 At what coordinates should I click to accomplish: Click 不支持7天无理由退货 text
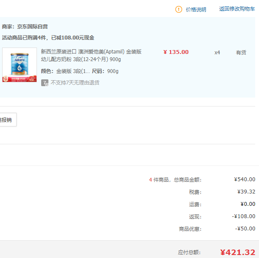[x=75, y=82]
